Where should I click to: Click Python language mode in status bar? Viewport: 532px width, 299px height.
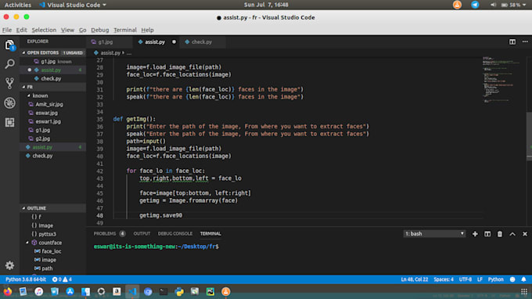(496, 279)
